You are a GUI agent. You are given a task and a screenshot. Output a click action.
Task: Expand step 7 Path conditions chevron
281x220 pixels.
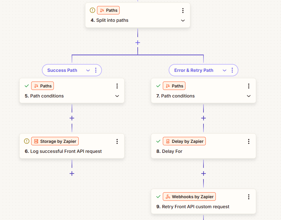click(x=249, y=96)
